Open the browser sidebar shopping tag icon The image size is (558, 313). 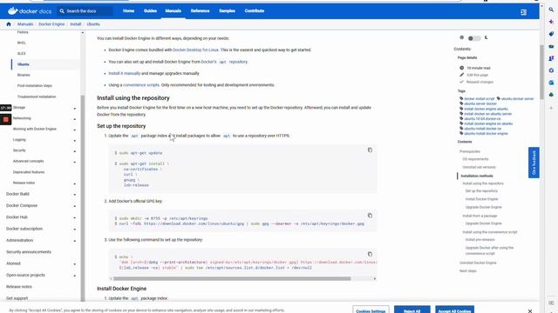point(551,34)
